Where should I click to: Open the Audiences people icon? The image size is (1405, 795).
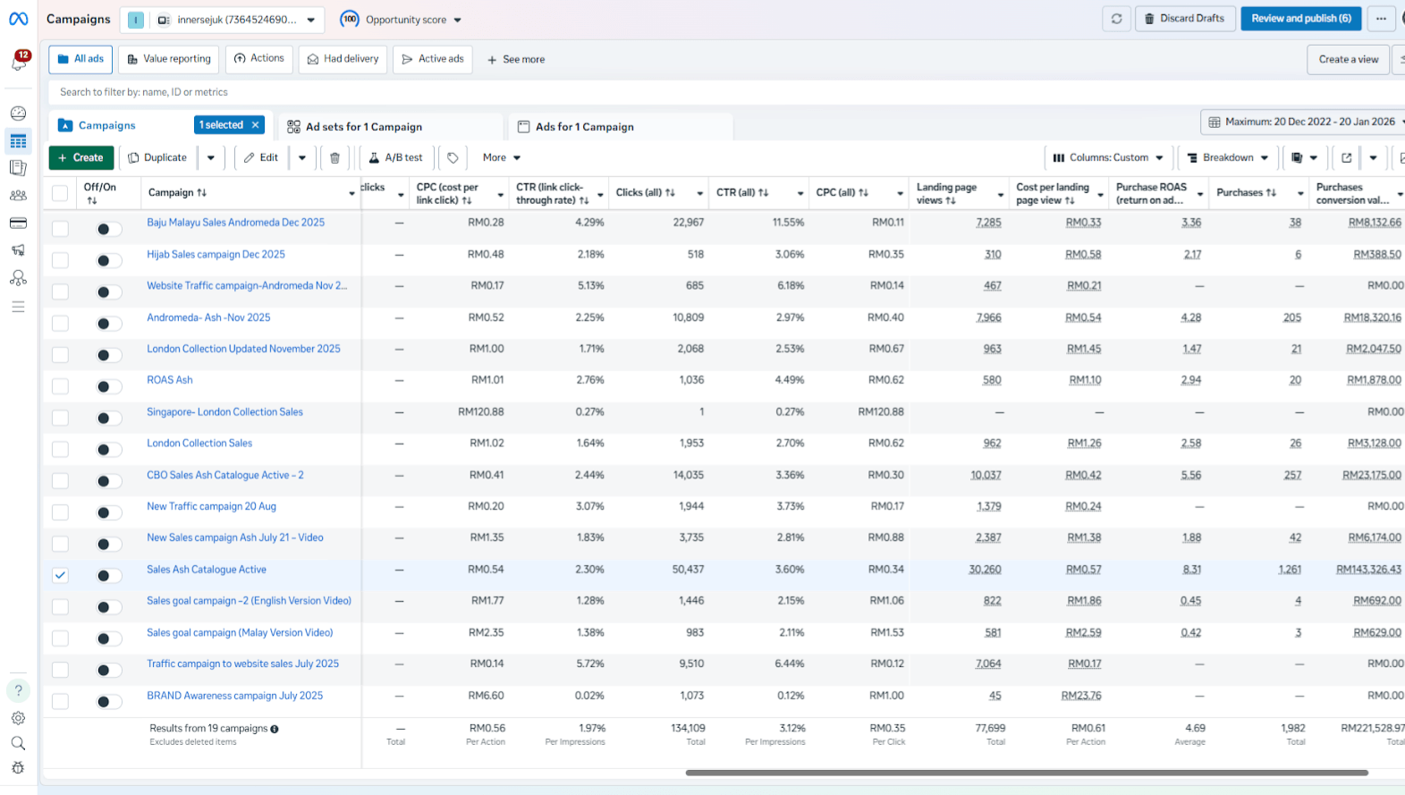pyautogui.click(x=18, y=195)
